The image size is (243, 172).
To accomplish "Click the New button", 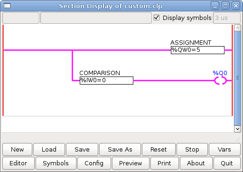I will pos(18,149).
